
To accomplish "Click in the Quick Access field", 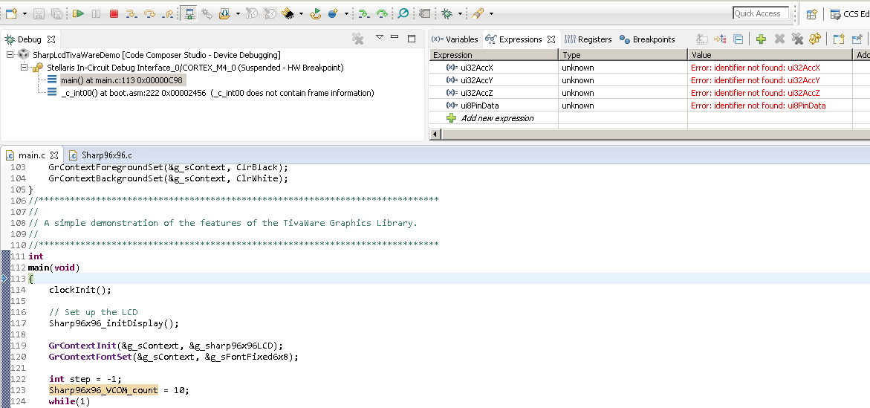I will (761, 13).
